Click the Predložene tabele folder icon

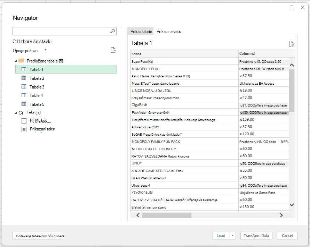pos(21,60)
